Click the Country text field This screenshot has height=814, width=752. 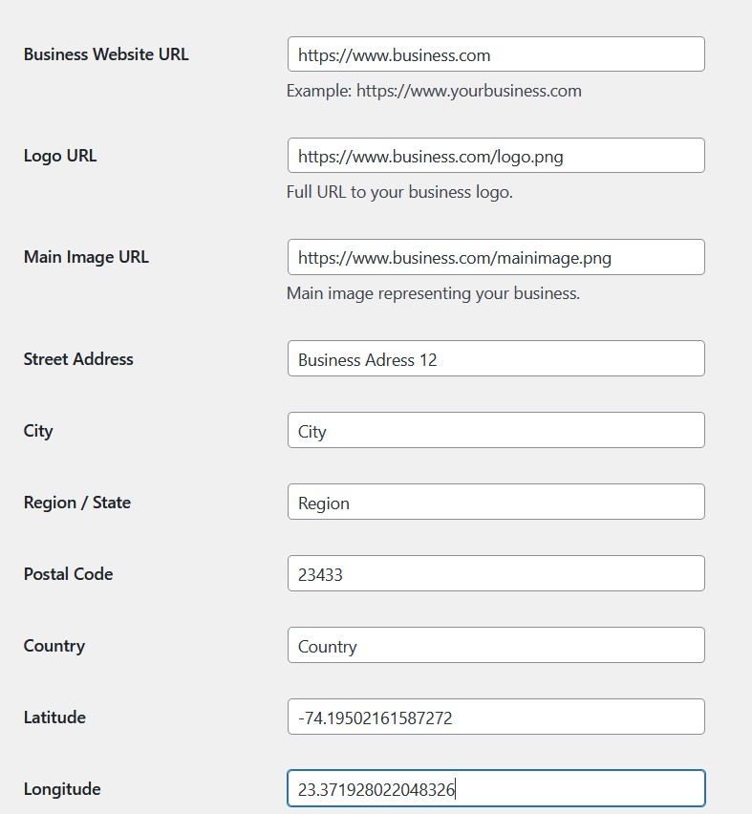(495, 645)
